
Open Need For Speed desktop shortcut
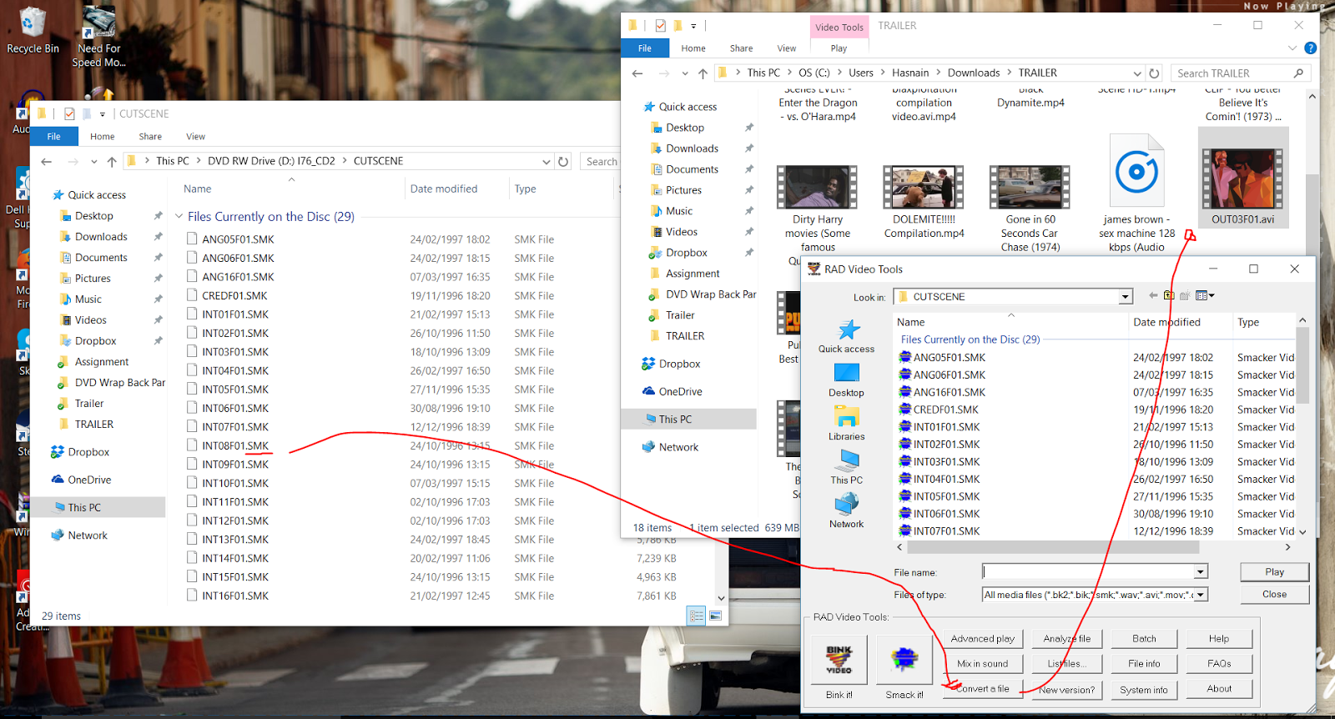98,37
